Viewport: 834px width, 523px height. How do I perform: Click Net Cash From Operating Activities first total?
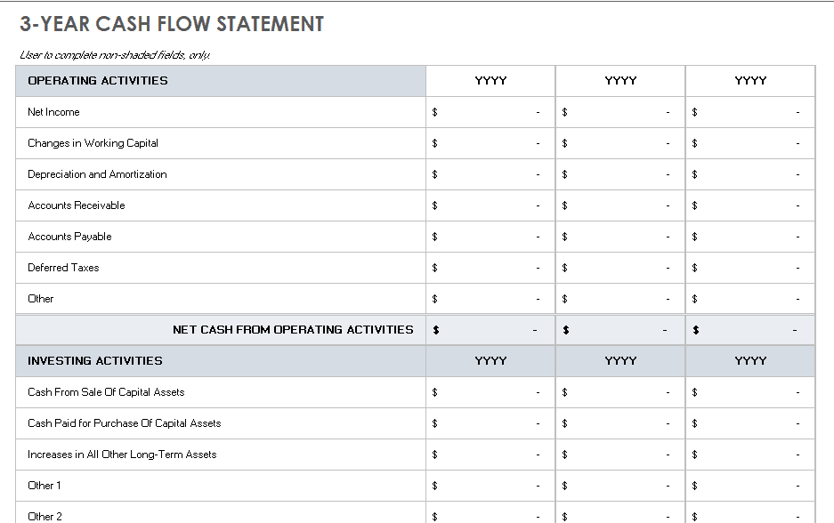[x=490, y=330]
